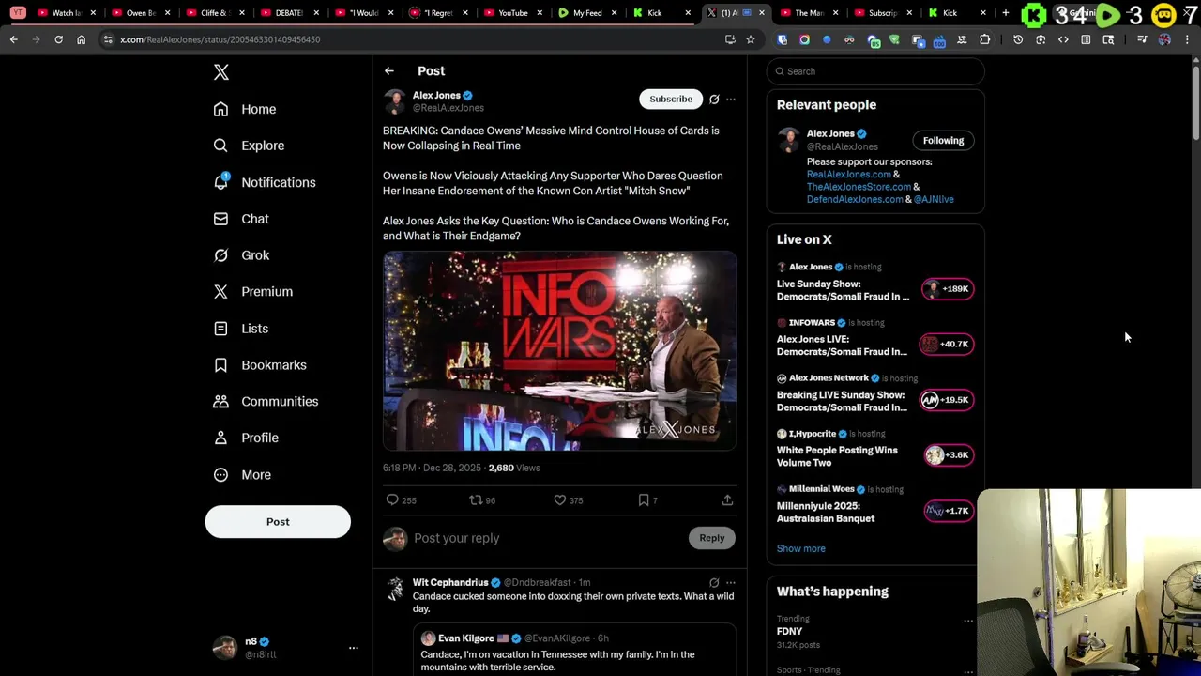Expand the More menu in the sidebar
The height and width of the screenshot is (676, 1201).
(x=242, y=475)
